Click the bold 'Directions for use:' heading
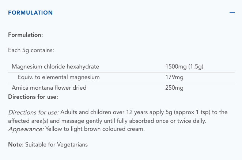Screen dimensions: 242x160 click(x=33, y=97)
